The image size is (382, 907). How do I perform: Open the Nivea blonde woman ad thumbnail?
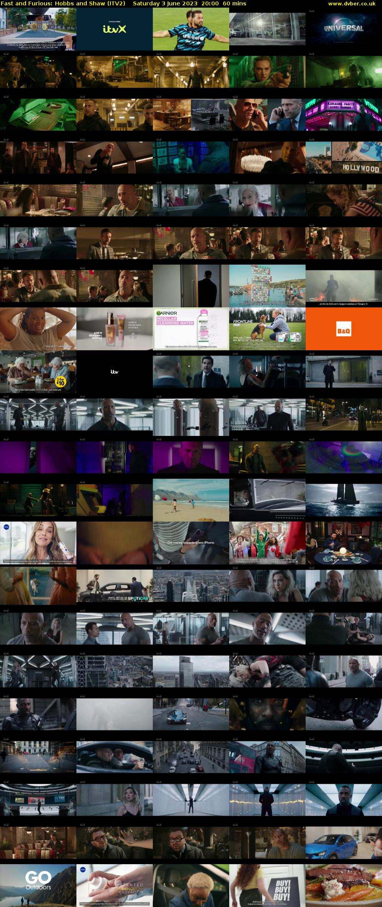(38, 543)
